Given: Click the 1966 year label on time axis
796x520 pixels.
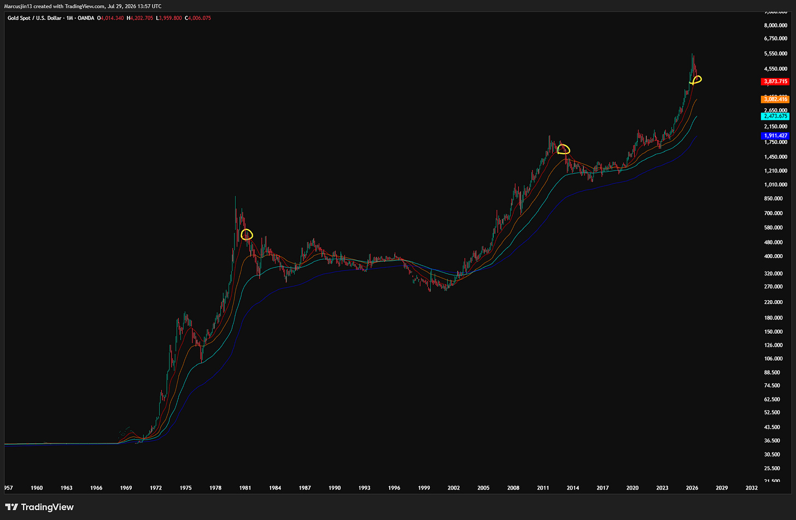Looking at the screenshot, I should tap(96, 488).
